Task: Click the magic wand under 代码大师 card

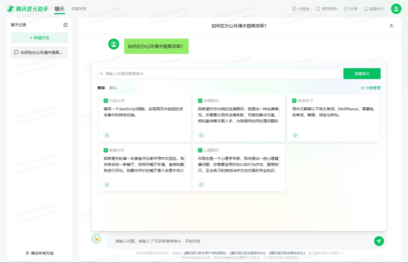Action: point(107,135)
